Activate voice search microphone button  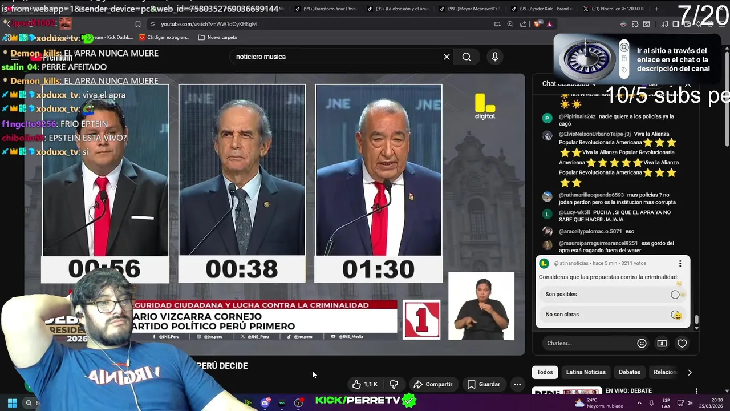point(495,57)
